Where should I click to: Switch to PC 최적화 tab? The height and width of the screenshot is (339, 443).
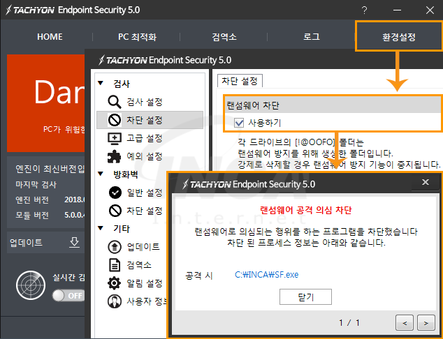137,37
